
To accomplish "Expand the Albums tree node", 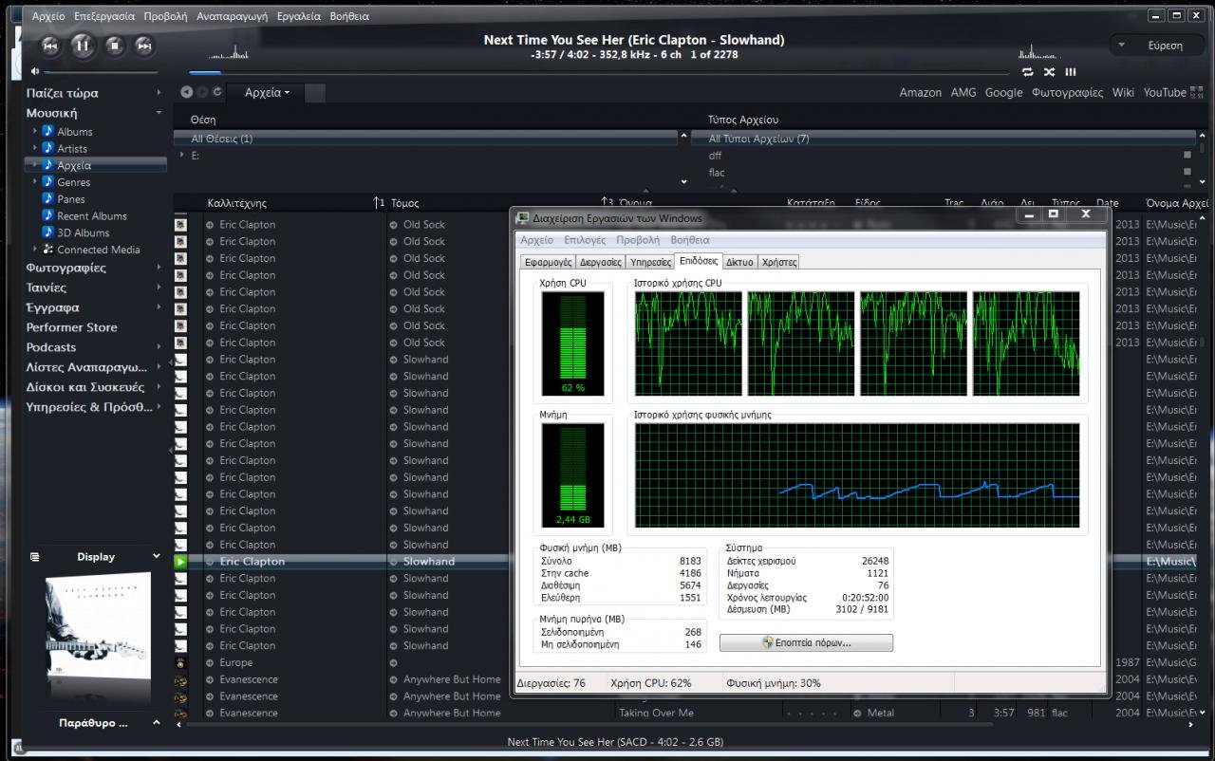I will click(x=35, y=131).
